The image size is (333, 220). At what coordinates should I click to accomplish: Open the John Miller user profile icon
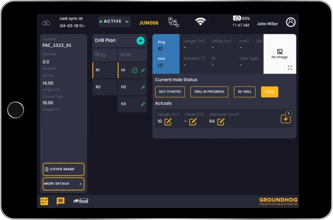pyautogui.click(x=291, y=22)
